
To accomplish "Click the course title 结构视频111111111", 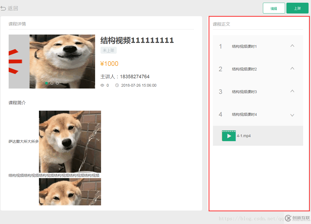I will [137, 40].
